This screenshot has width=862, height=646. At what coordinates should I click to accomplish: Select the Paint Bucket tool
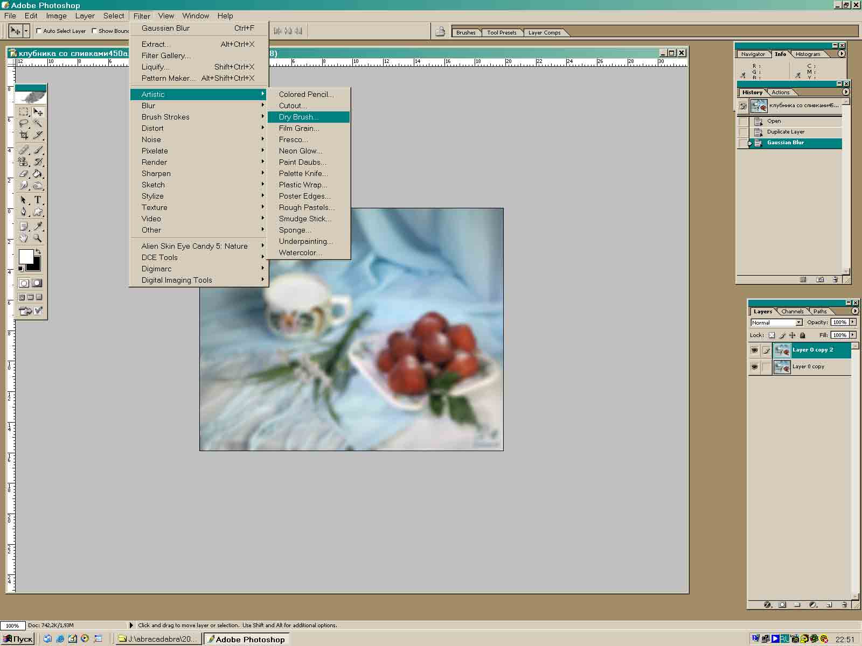click(38, 174)
